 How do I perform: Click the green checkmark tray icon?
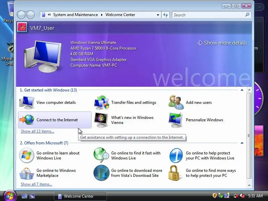pyautogui.click(x=221, y=196)
